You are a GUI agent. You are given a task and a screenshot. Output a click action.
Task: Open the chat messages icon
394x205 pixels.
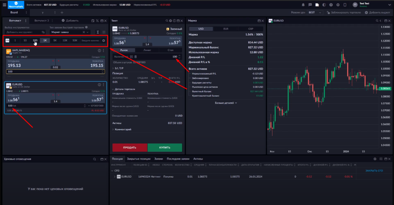click(310, 5)
